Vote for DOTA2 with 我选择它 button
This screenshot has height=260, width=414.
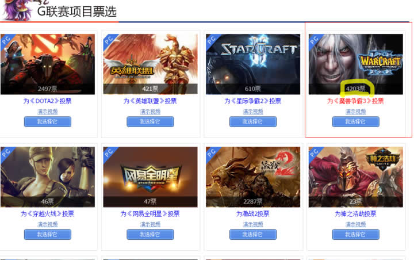(x=48, y=122)
